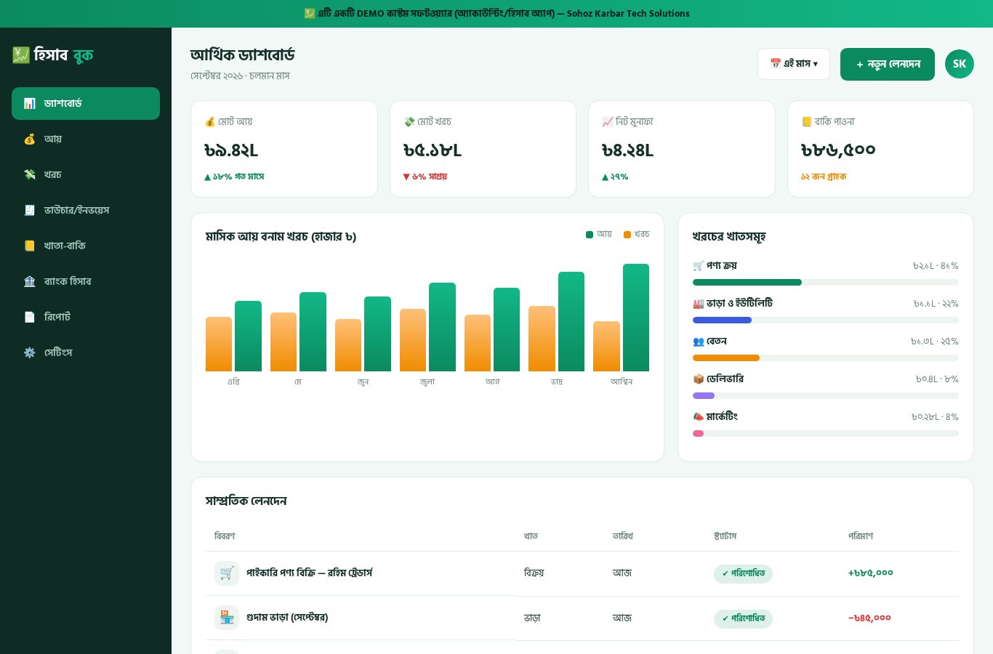Open ভাউচার/ইনভয়েস in the sidebar
This screenshot has height=654, width=993.
click(86, 210)
